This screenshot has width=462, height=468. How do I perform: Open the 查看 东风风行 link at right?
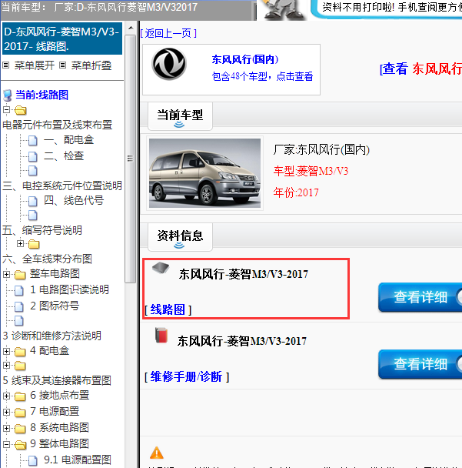[x=420, y=69]
